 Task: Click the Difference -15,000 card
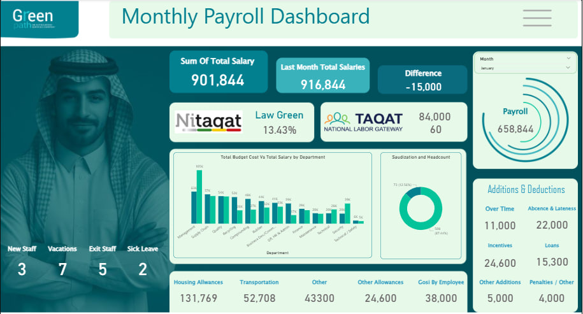(422, 80)
